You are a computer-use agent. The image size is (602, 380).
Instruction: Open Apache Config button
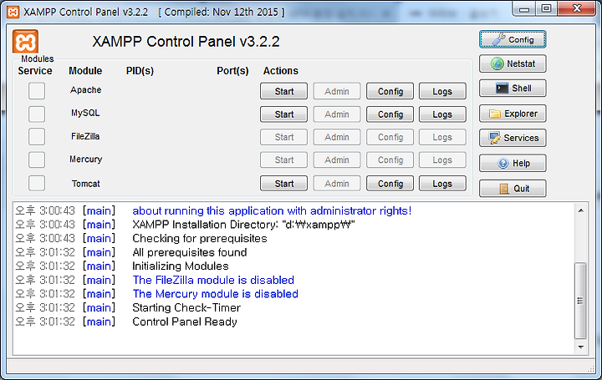(x=390, y=91)
